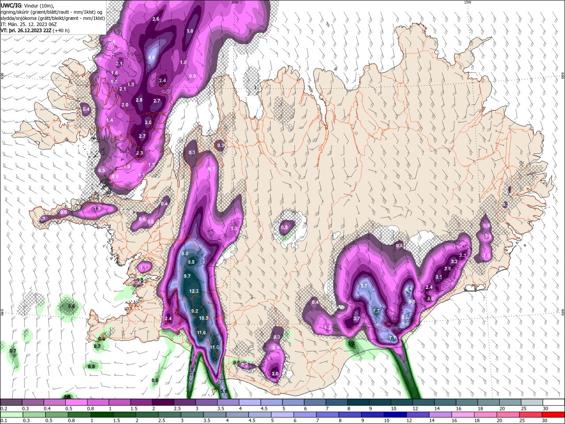Click the 10.5 precipitation value

pyautogui.click(x=203, y=318)
